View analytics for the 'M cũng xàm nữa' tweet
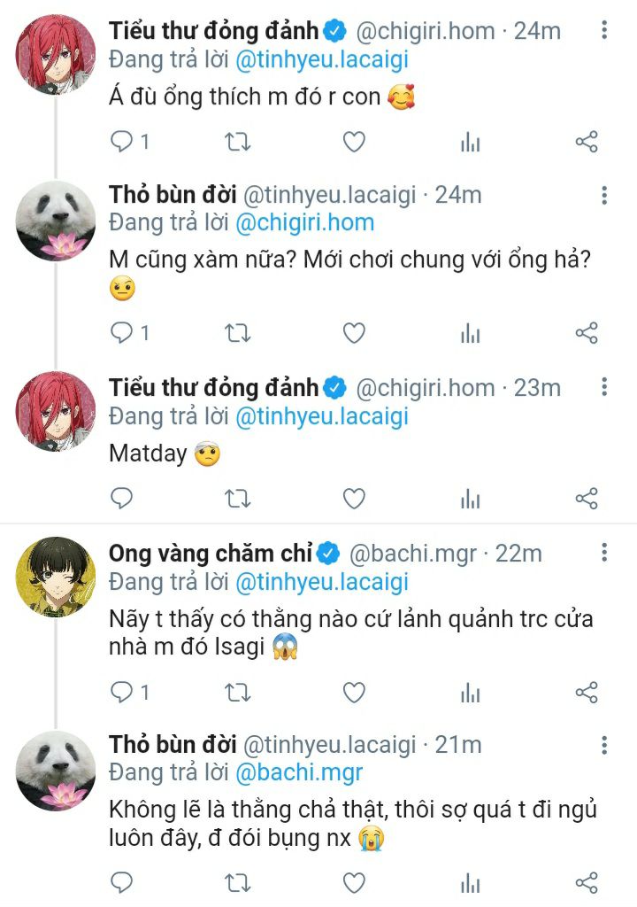Image resolution: width=637 pixels, height=907 pixels. point(471,334)
